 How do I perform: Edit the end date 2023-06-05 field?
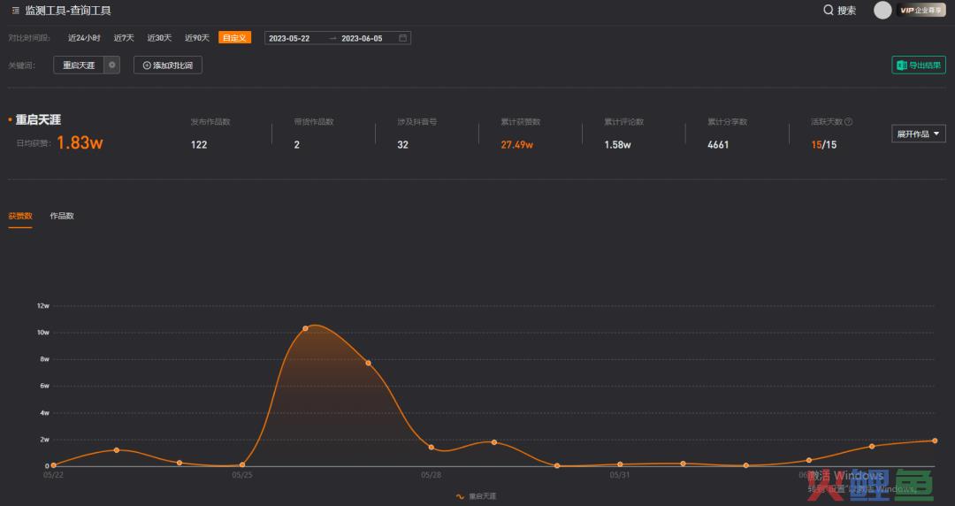click(x=362, y=38)
